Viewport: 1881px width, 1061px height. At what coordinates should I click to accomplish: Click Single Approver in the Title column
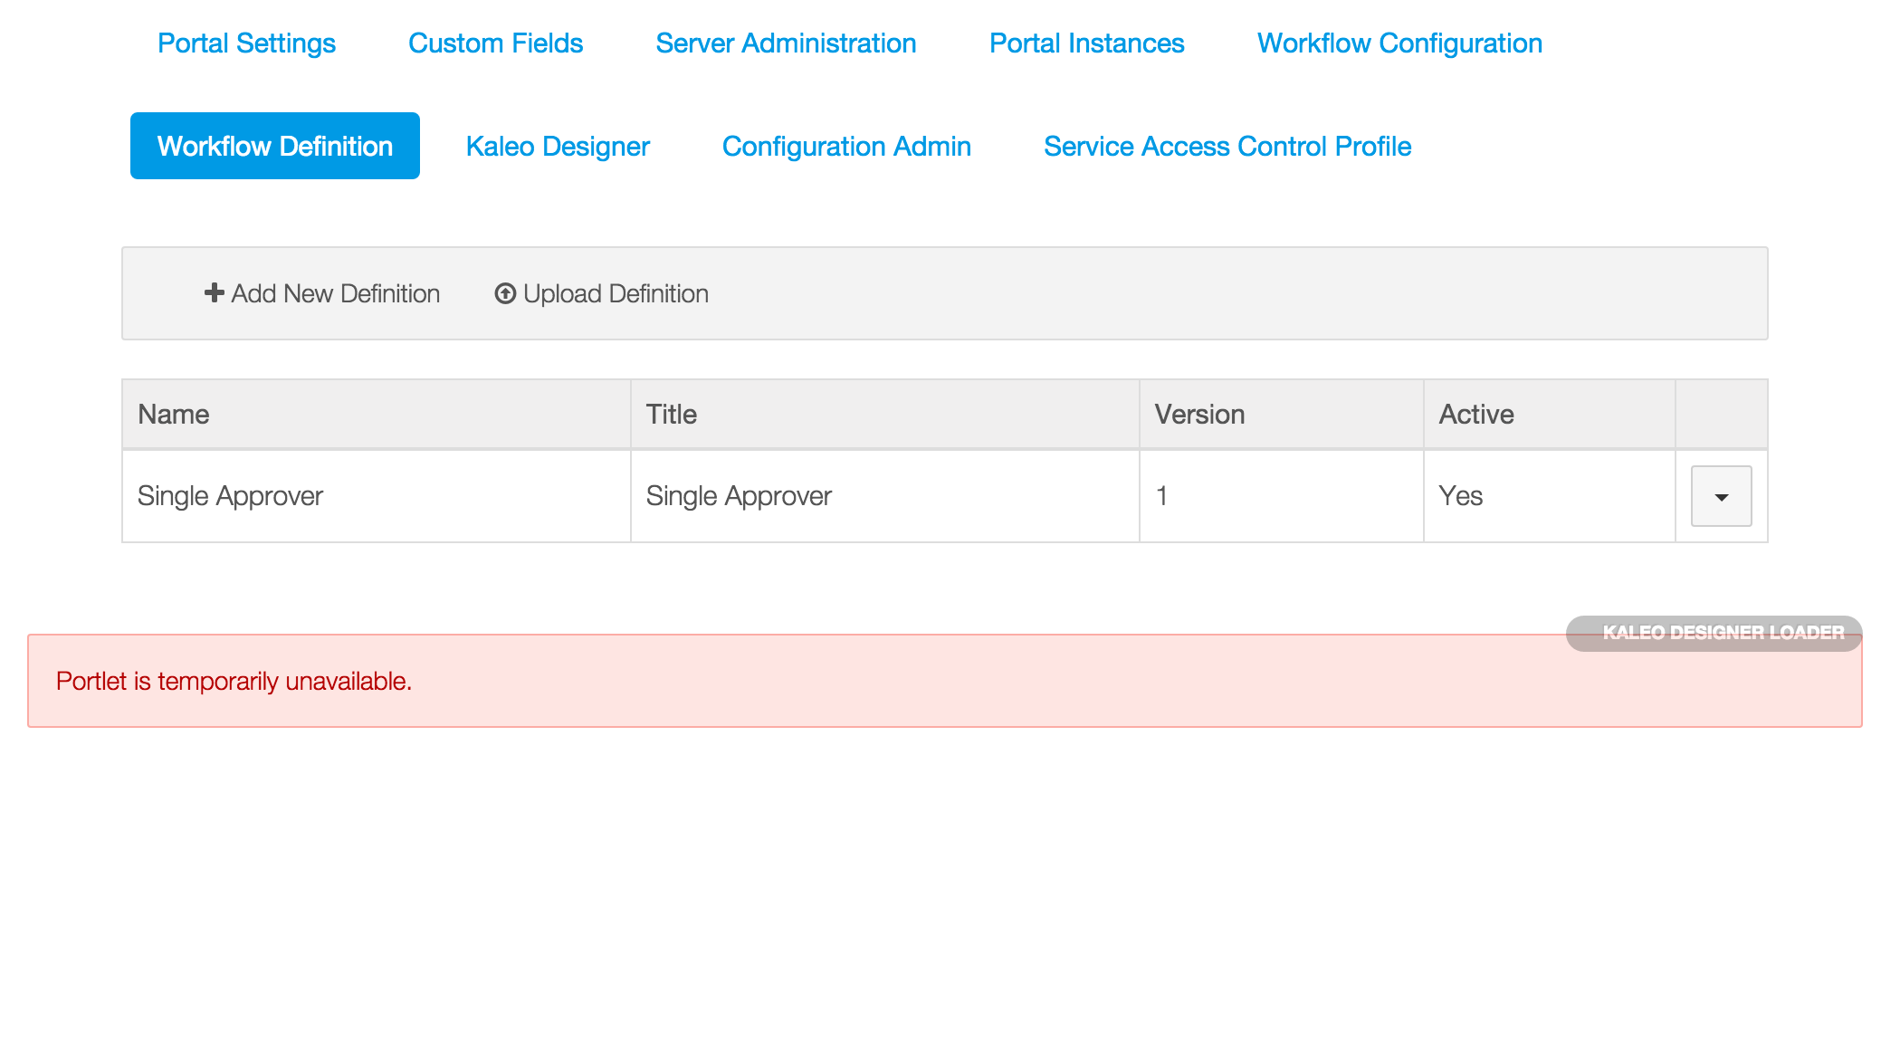pos(739,496)
